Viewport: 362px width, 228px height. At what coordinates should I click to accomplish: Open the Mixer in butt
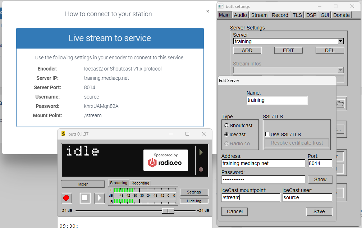[x=83, y=184]
